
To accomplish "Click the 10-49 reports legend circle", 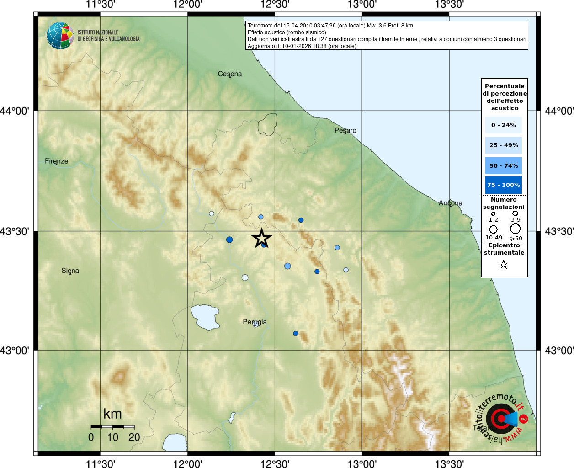I will click(494, 229).
